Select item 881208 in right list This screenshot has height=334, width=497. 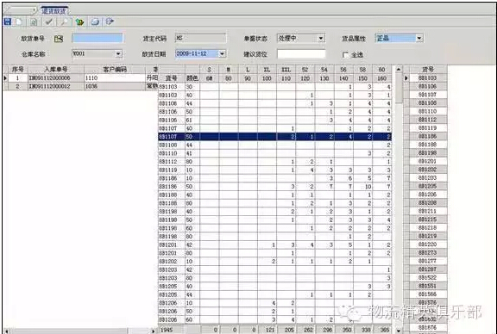(427, 202)
